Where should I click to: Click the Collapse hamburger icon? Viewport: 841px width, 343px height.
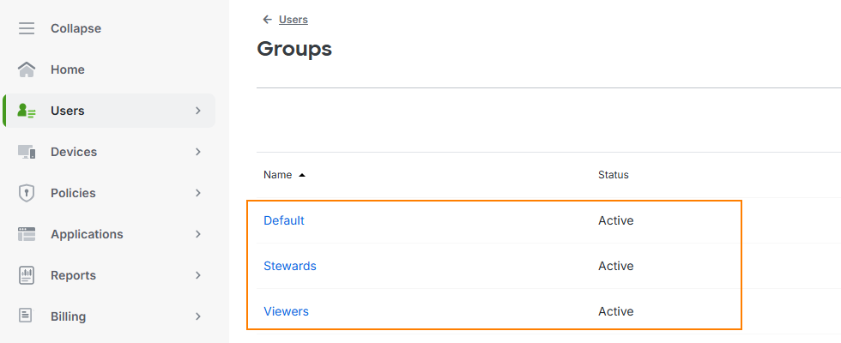(27, 28)
